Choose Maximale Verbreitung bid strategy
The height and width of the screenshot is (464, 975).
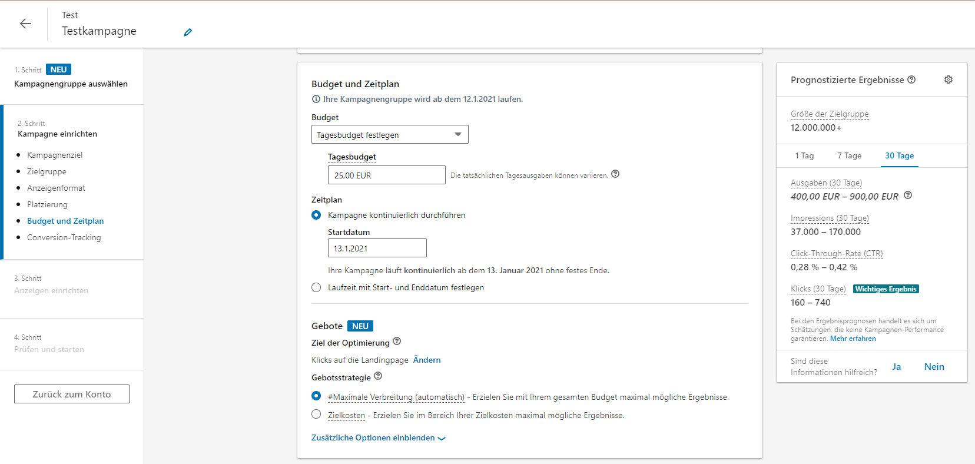(316, 396)
